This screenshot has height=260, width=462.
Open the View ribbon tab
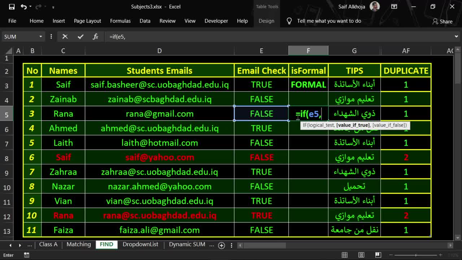(190, 21)
